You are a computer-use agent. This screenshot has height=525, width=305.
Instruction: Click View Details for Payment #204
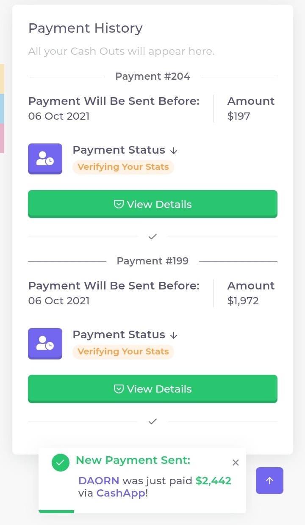[x=152, y=204]
